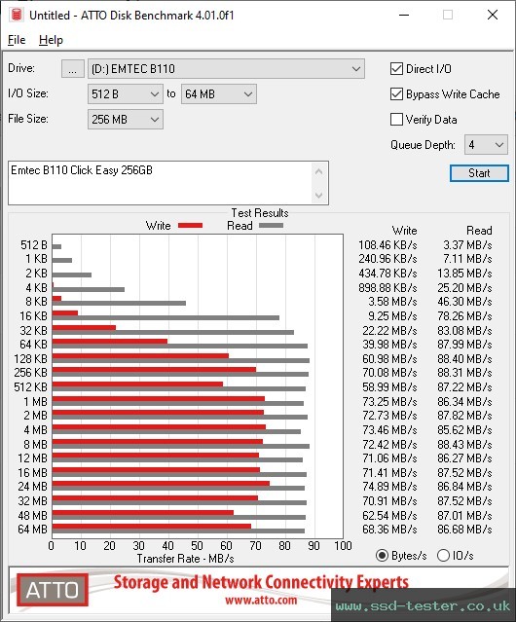Click the 74.89 MB/s write value
516x622 pixels.
[389, 487]
